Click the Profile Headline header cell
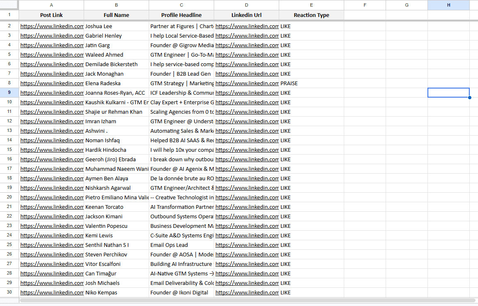 click(x=181, y=15)
